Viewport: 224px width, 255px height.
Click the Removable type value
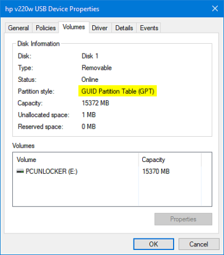pyautogui.click(x=97, y=68)
